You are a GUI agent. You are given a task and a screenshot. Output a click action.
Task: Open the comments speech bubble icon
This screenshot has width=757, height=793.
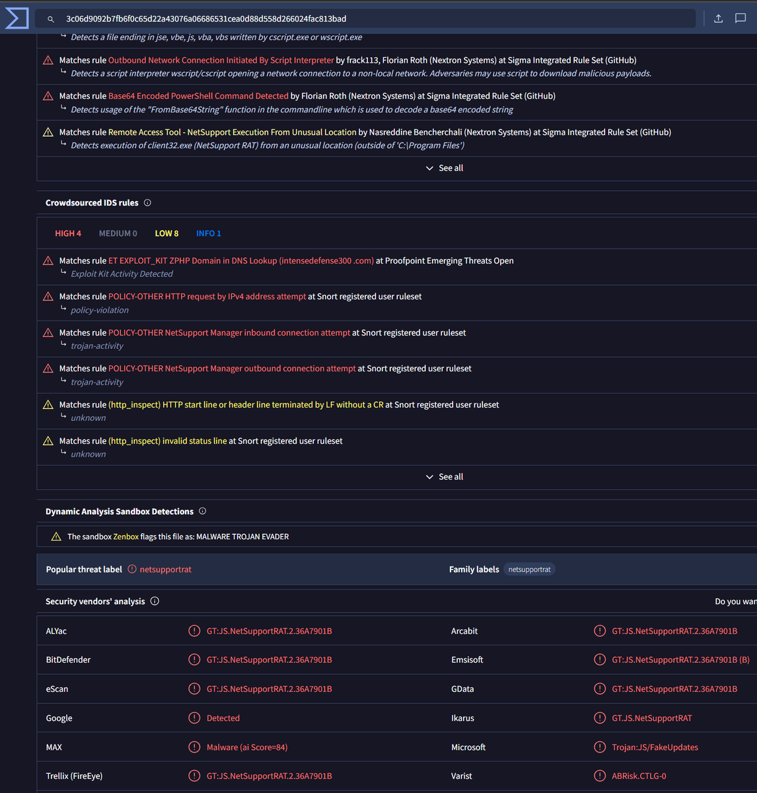click(740, 19)
